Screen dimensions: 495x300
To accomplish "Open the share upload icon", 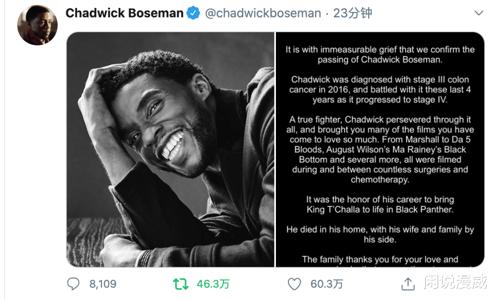I will point(407,284).
